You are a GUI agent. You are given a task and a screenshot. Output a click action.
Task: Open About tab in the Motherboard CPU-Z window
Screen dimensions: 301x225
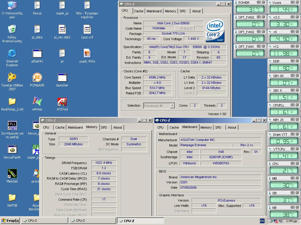232,127
